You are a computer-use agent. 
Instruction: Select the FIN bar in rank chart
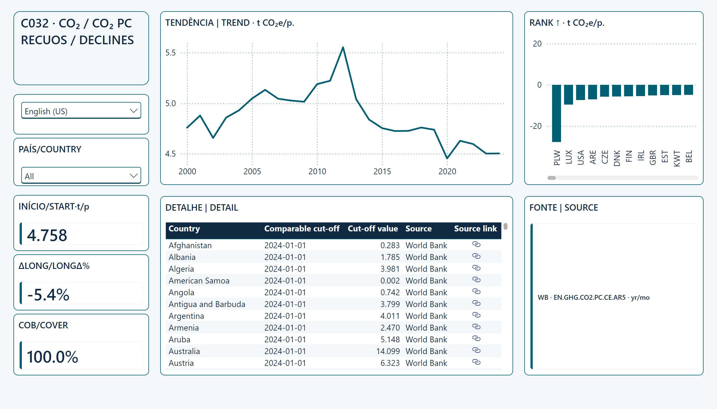628,90
